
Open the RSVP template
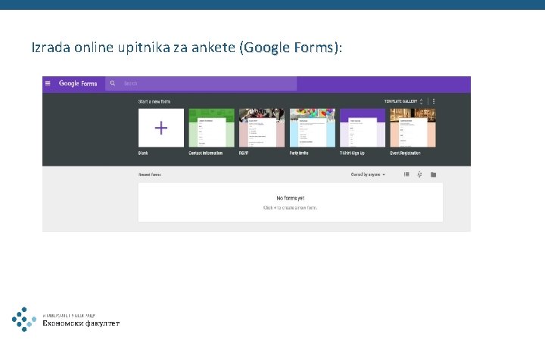(x=262, y=128)
